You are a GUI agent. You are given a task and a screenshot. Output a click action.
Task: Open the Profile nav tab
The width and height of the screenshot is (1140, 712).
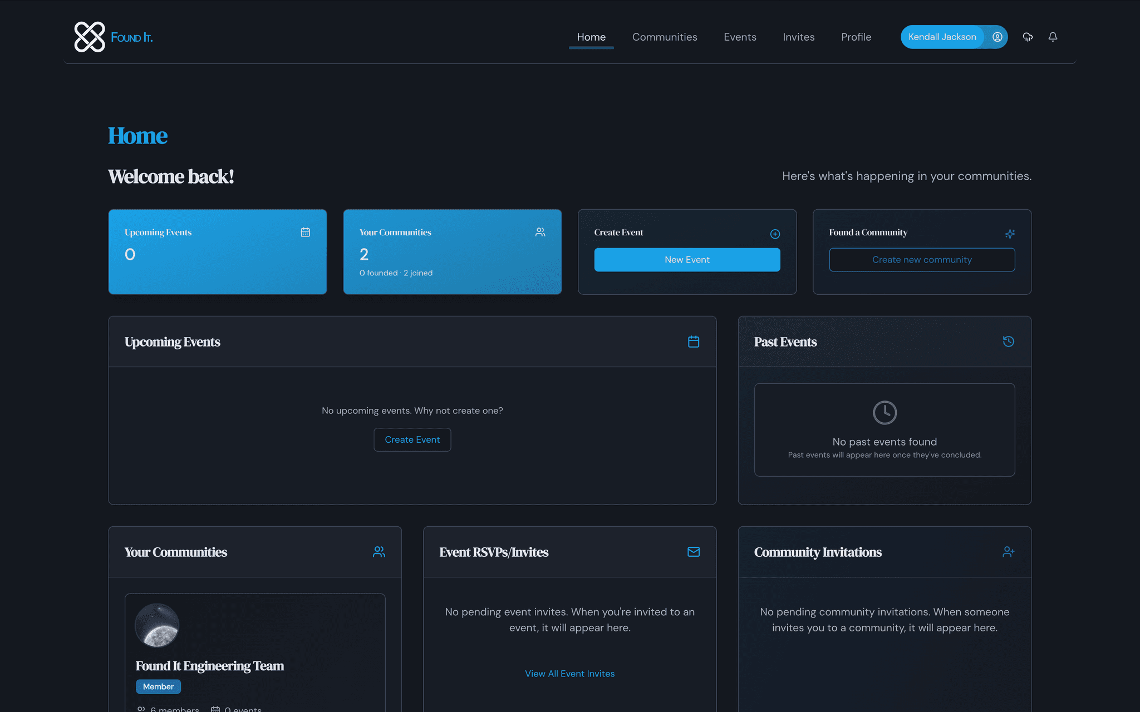pos(856,37)
